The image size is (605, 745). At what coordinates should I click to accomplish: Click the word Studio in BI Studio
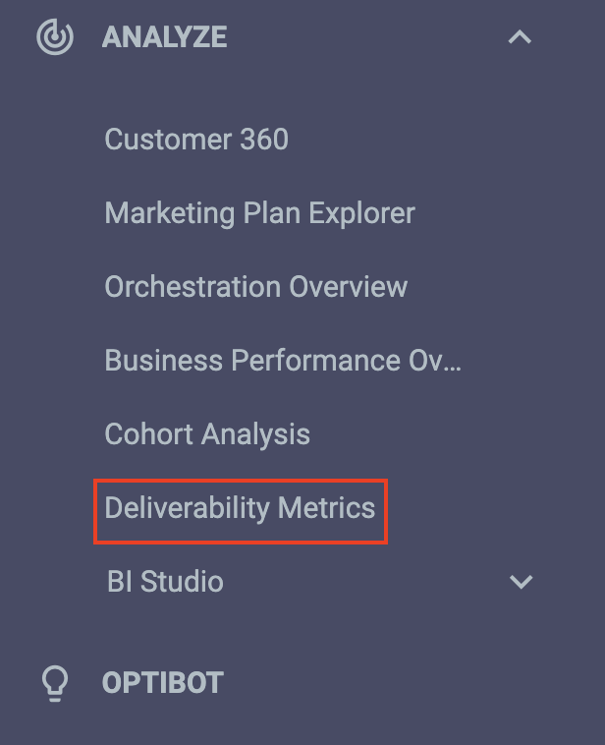(182, 582)
